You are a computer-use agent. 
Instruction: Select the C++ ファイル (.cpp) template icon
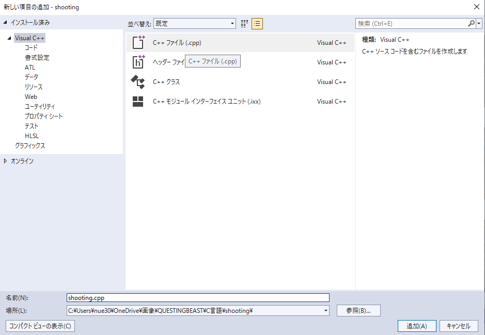click(138, 42)
